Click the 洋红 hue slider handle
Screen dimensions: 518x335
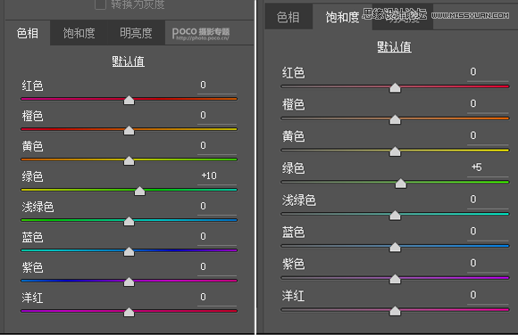tap(129, 312)
